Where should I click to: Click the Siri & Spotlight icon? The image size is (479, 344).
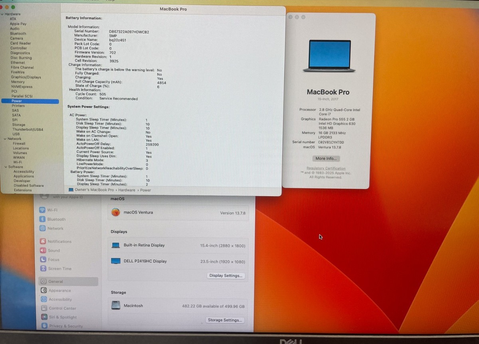pyautogui.click(x=45, y=317)
